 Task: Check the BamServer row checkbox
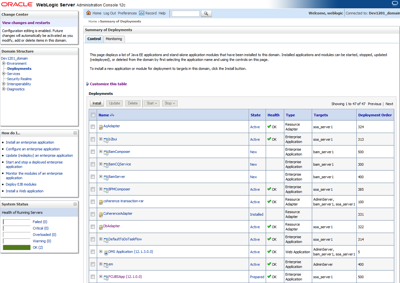pyautogui.click(x=93, y=177)
